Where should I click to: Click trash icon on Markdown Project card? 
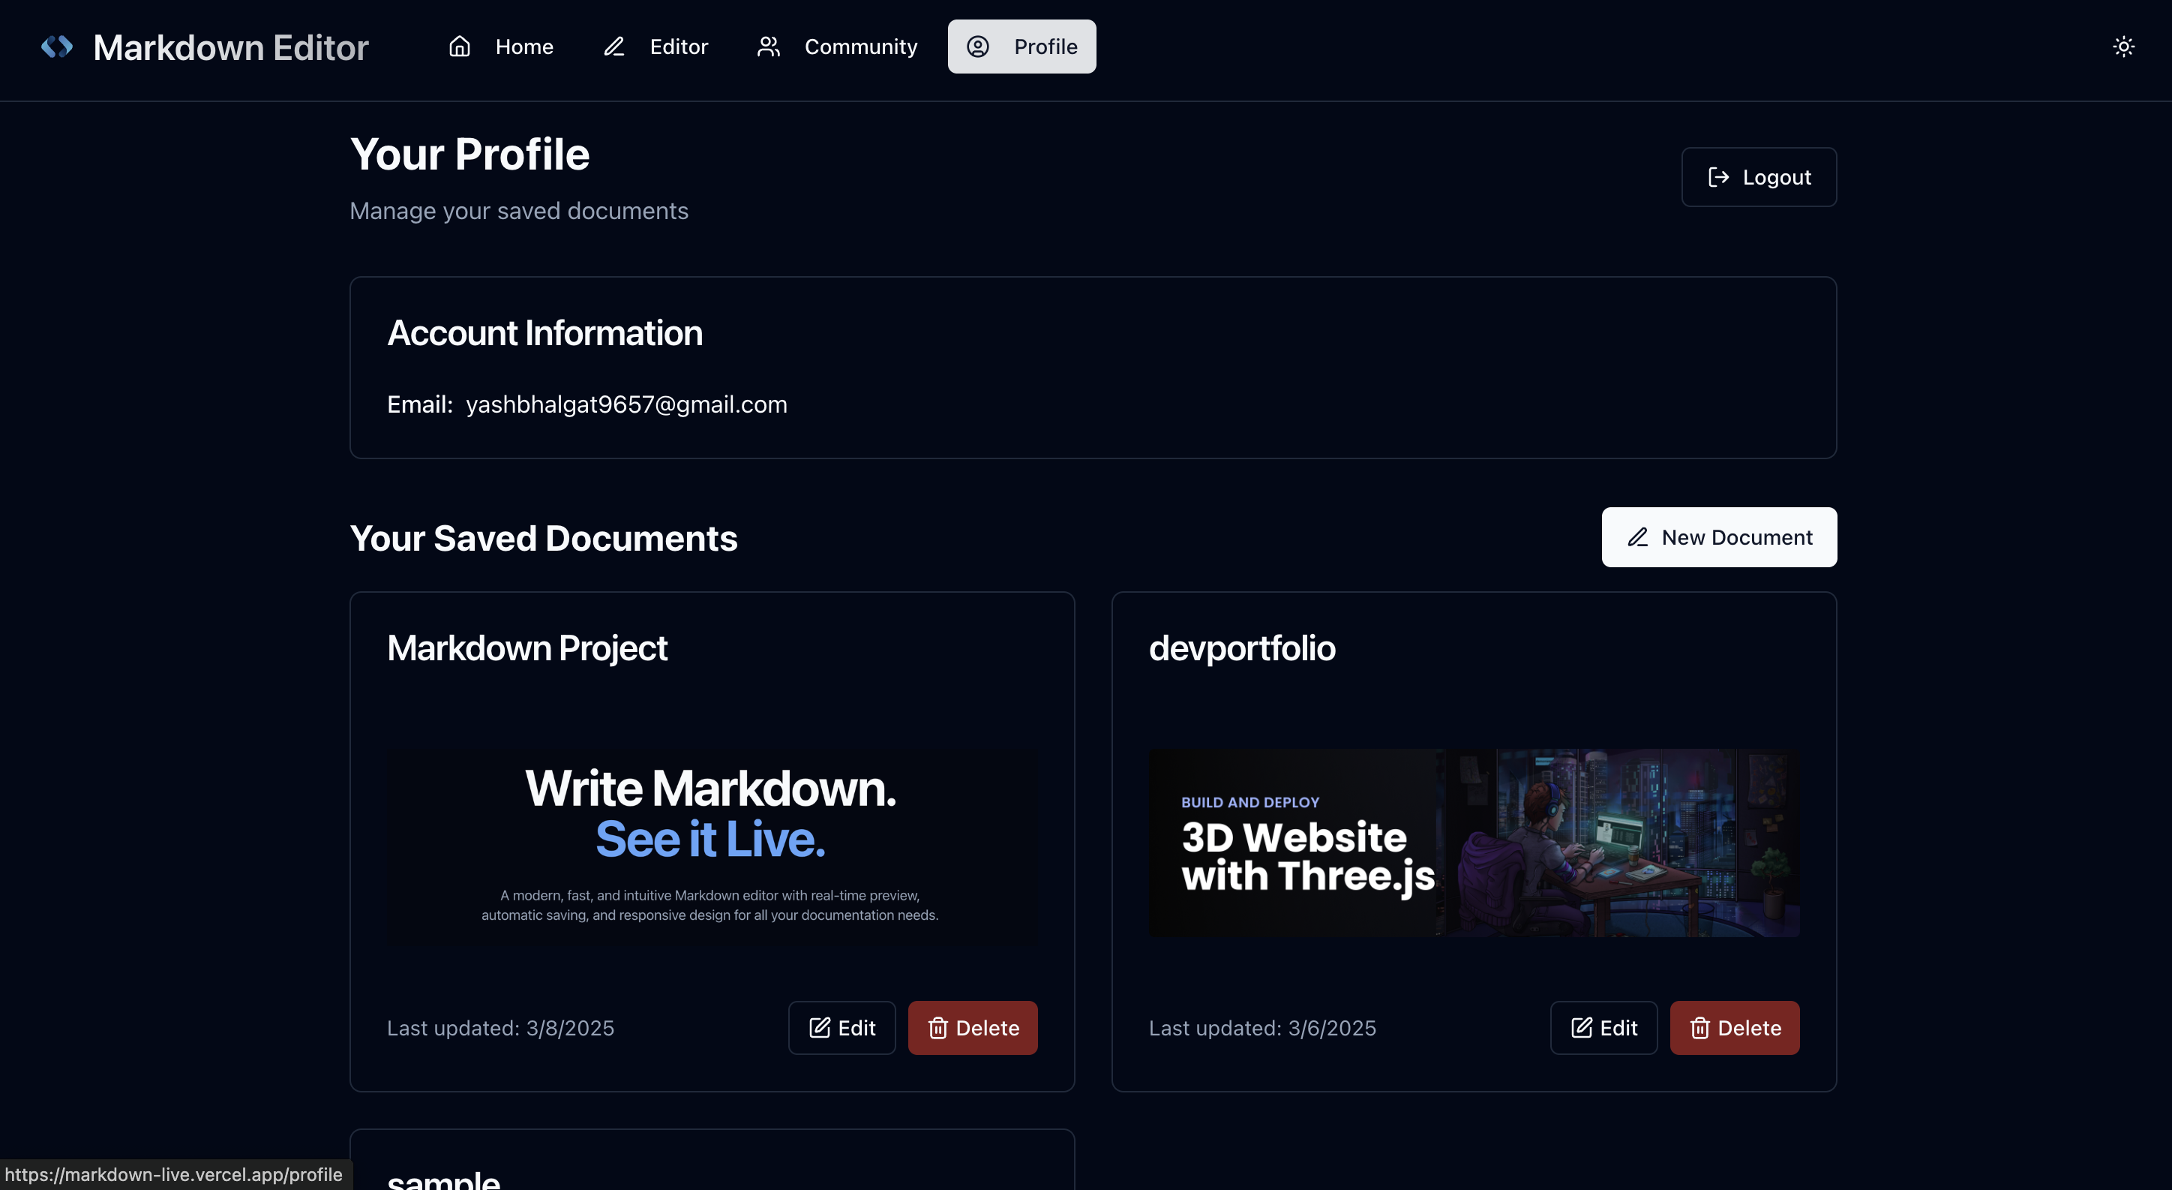pos(937,1027)
